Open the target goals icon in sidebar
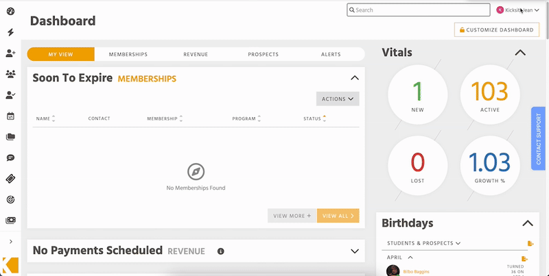 pyautogui.click(x=10, y=199)
